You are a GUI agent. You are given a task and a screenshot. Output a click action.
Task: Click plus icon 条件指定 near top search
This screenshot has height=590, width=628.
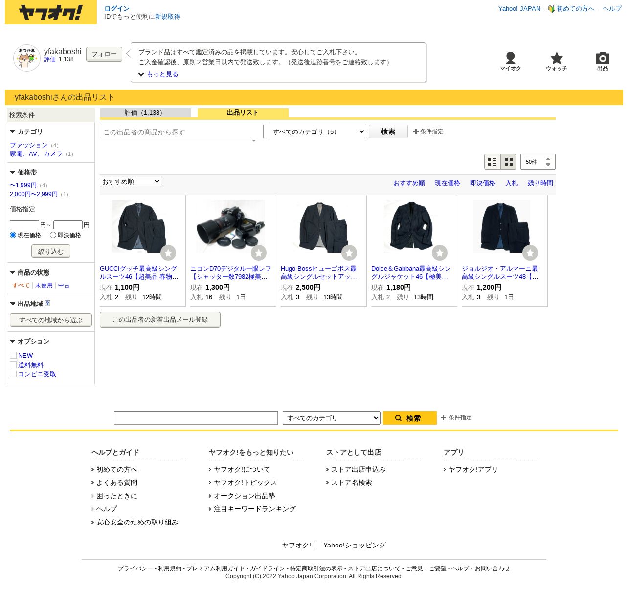(x=416, y=132)
